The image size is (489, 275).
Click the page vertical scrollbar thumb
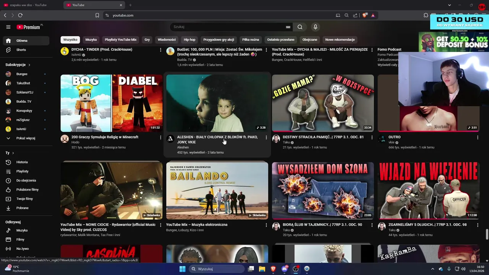[487, 234]
